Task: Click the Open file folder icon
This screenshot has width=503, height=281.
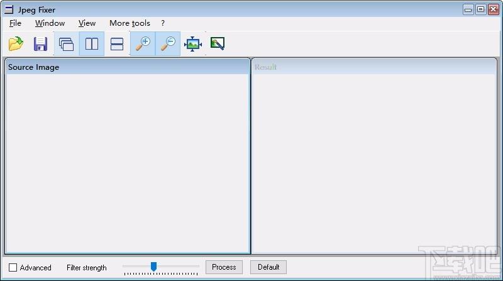Action: pos(16,44)
